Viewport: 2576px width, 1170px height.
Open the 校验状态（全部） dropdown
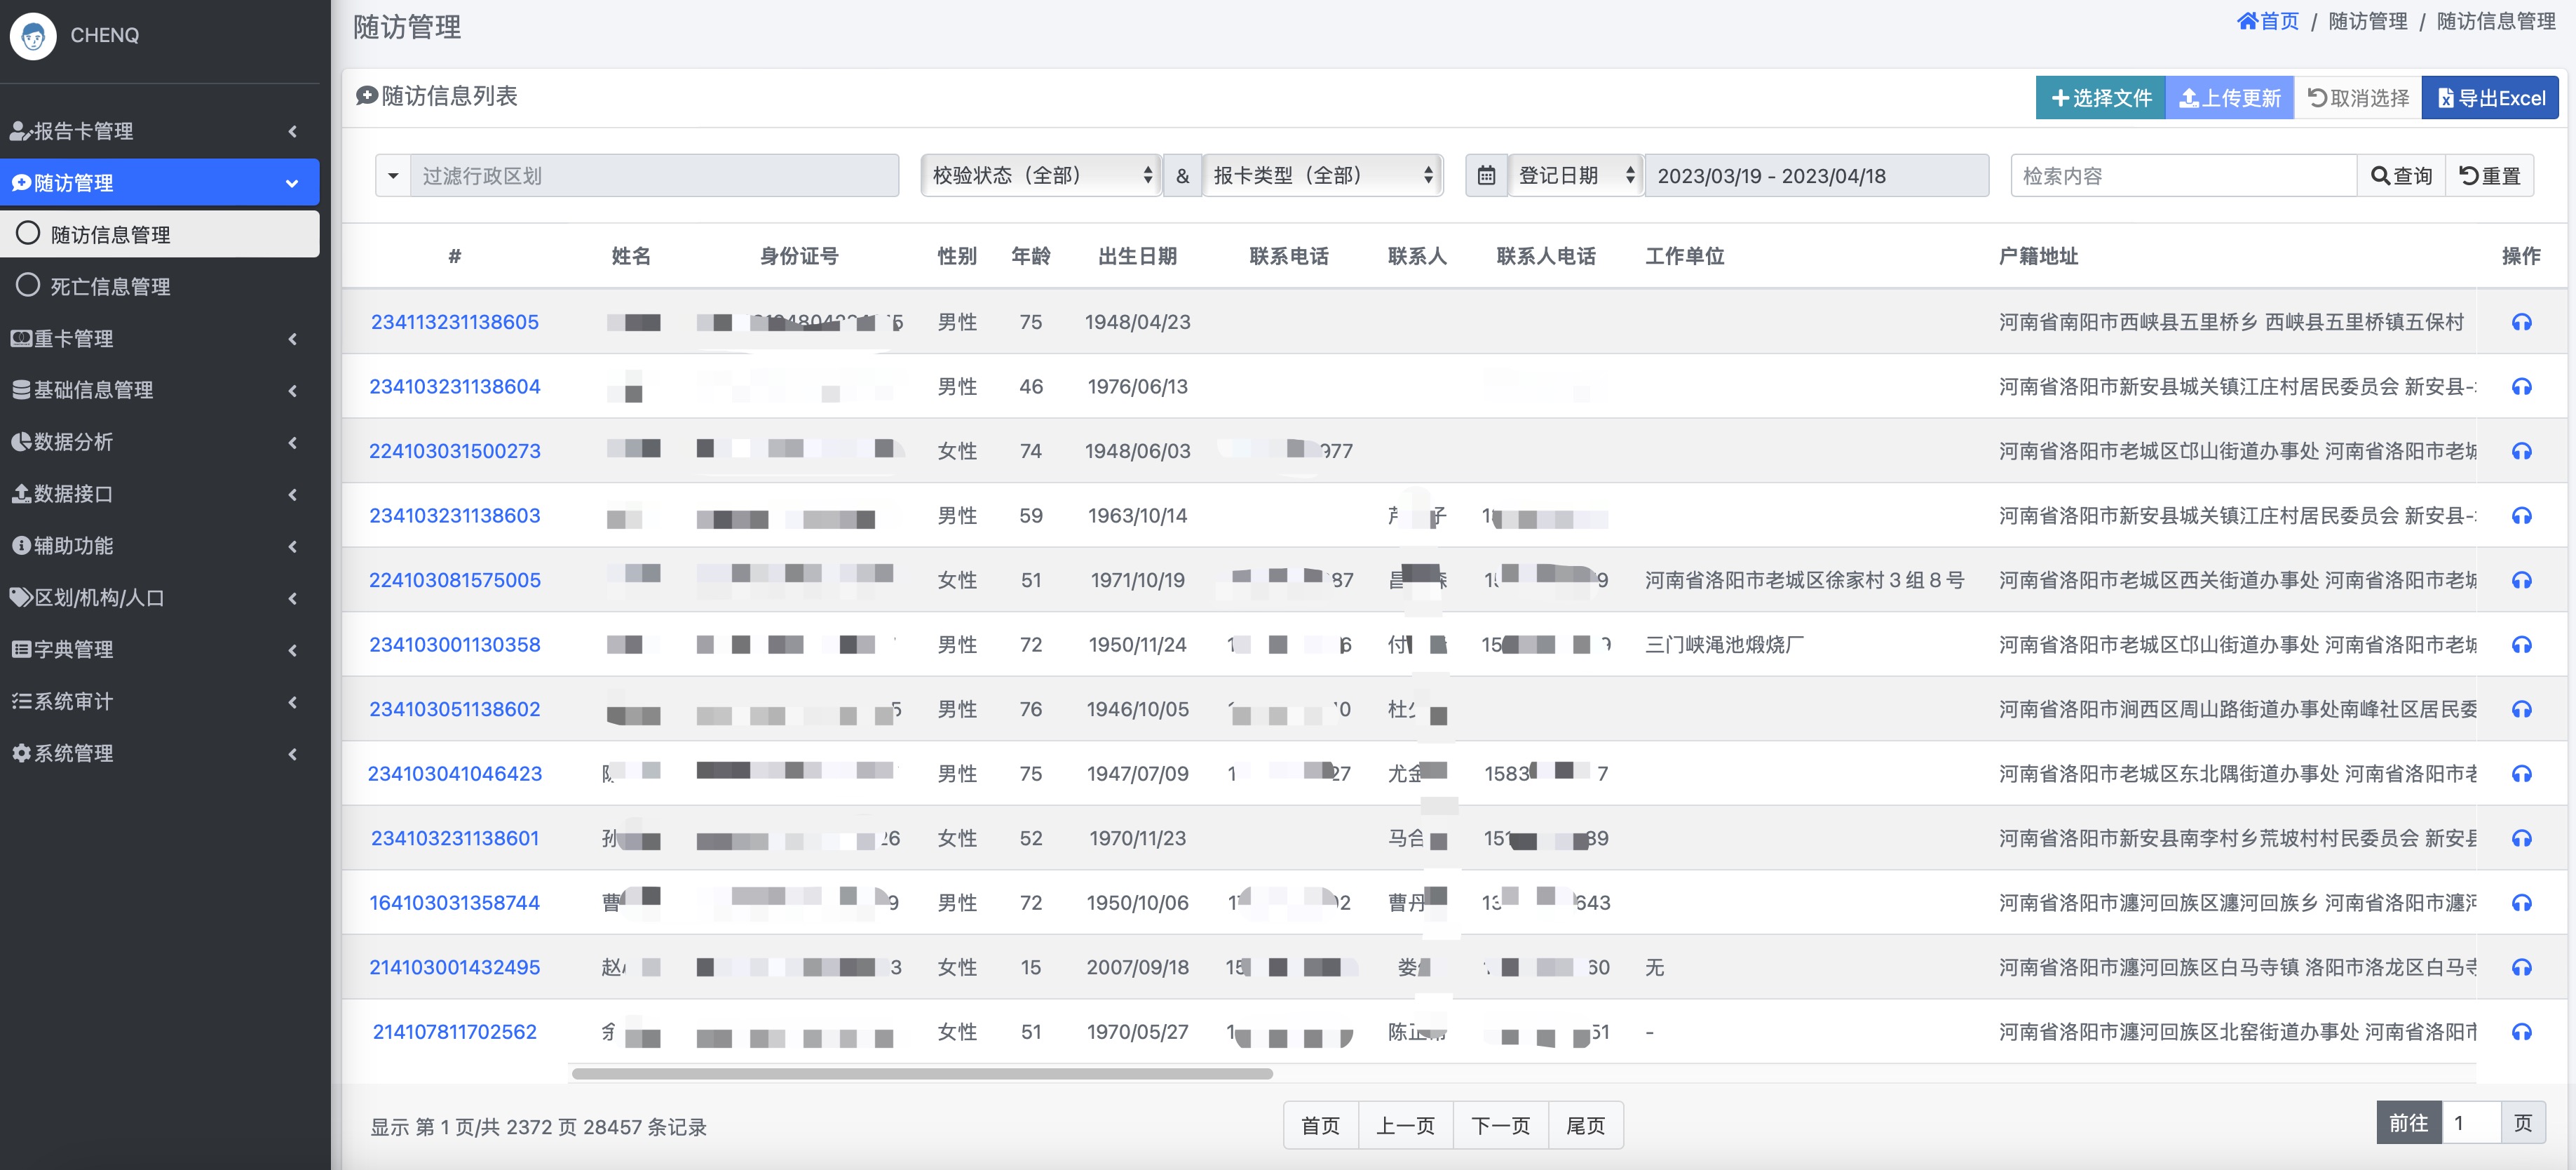[x=1040, y=176]
